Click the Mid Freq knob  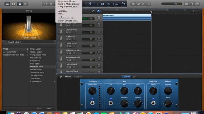click(x=124, y=104)
